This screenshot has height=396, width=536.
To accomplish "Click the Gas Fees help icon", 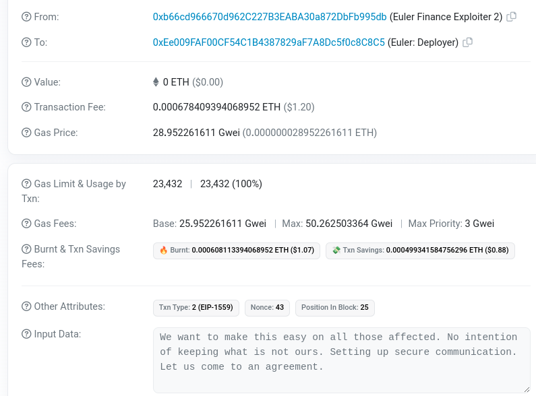I will click(x=26, y=224).
